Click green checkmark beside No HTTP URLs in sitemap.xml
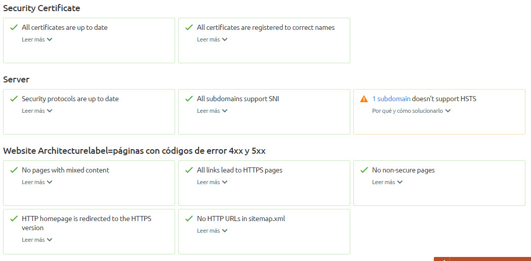Screen dimensions: 531x261 pos(189,219)
